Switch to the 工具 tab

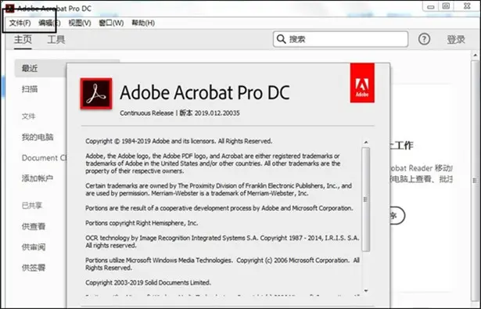56,40
